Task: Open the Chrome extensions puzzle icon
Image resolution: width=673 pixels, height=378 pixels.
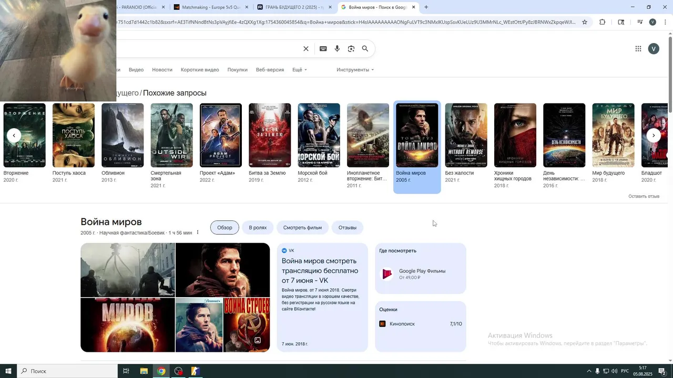Action: [x=603, y=22]
